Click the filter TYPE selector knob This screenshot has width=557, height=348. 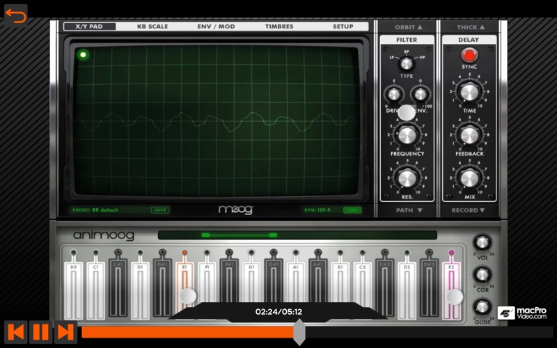(406, 64)
